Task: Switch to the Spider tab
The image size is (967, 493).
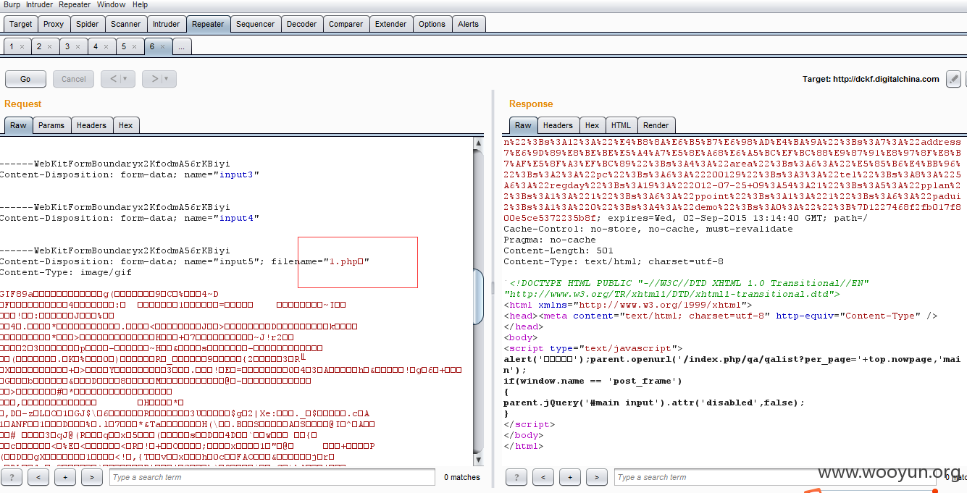Action: coord(88,24)
